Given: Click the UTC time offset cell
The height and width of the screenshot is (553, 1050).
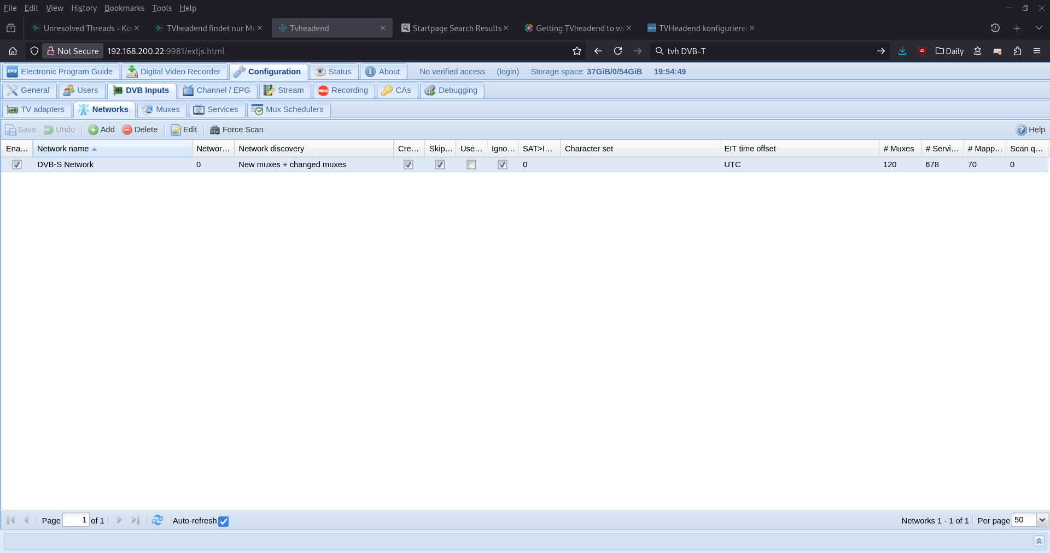Looking at the screenshot, I should pos(732,164).
